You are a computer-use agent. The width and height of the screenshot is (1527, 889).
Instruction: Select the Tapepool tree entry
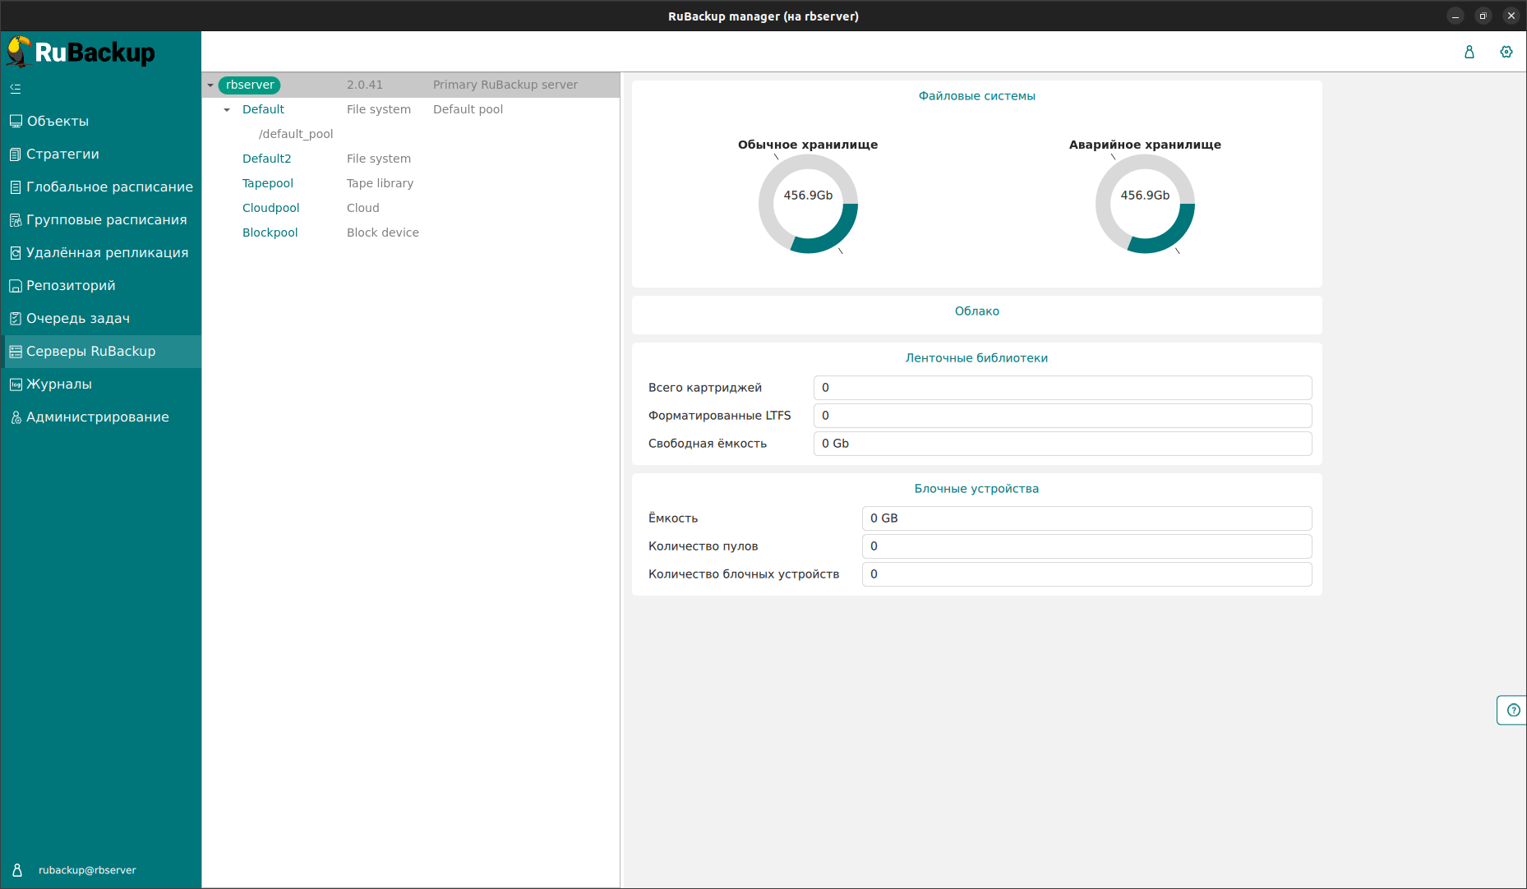click(268, 183)
